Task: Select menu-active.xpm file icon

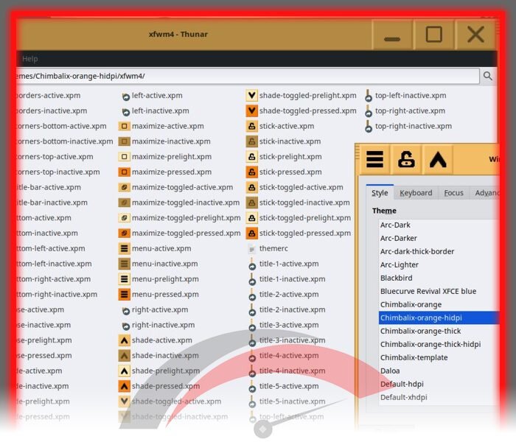Action: (125, 249)
